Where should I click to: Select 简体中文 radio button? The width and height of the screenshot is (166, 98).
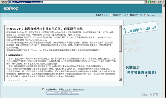pyautogui.click(x=111, y=15)
